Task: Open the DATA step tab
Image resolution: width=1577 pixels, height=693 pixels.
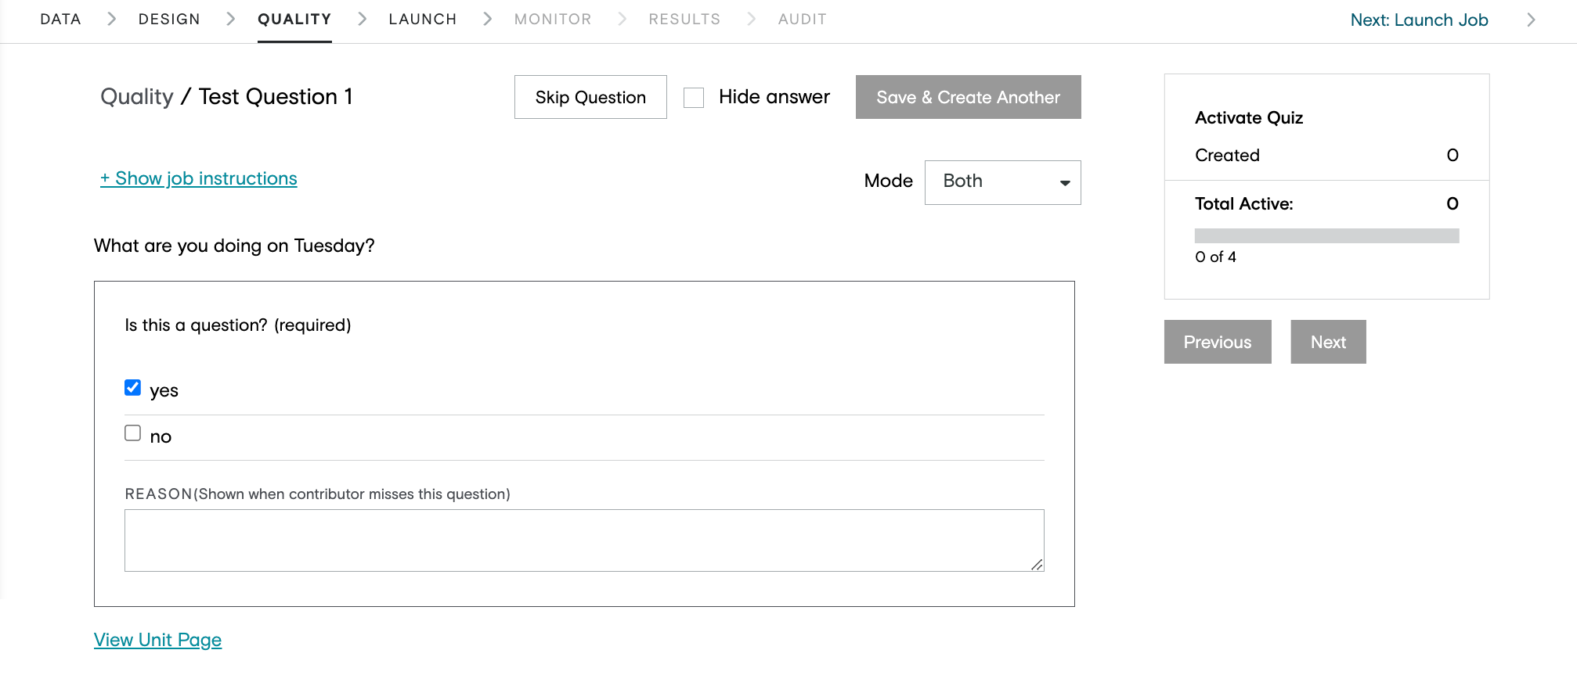Action: 60,20
